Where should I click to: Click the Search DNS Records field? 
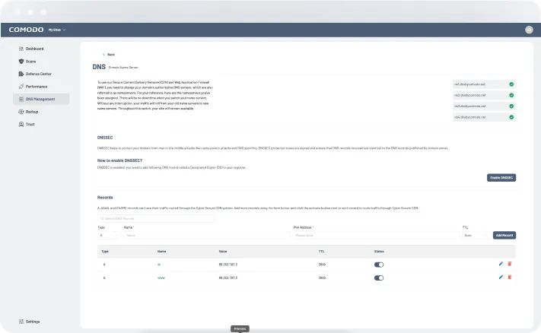156,219
